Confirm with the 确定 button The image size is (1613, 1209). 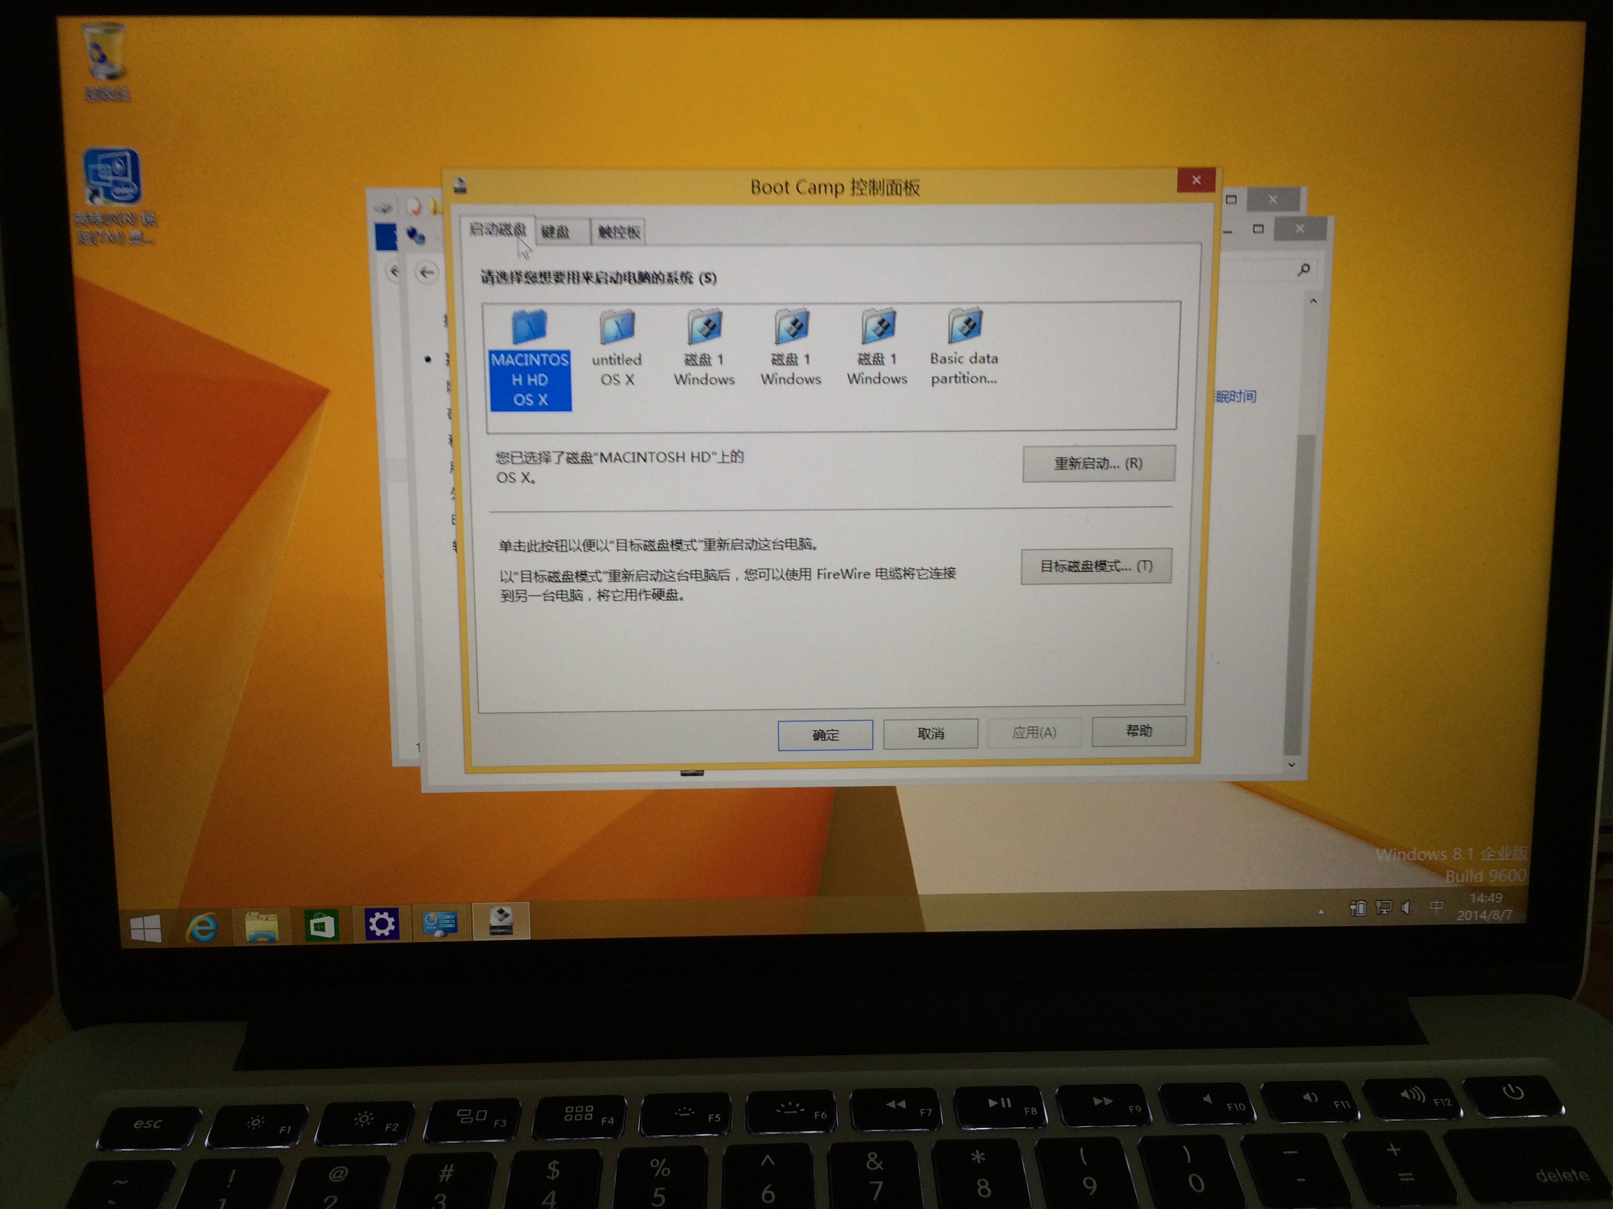click(x=825, y=734)
